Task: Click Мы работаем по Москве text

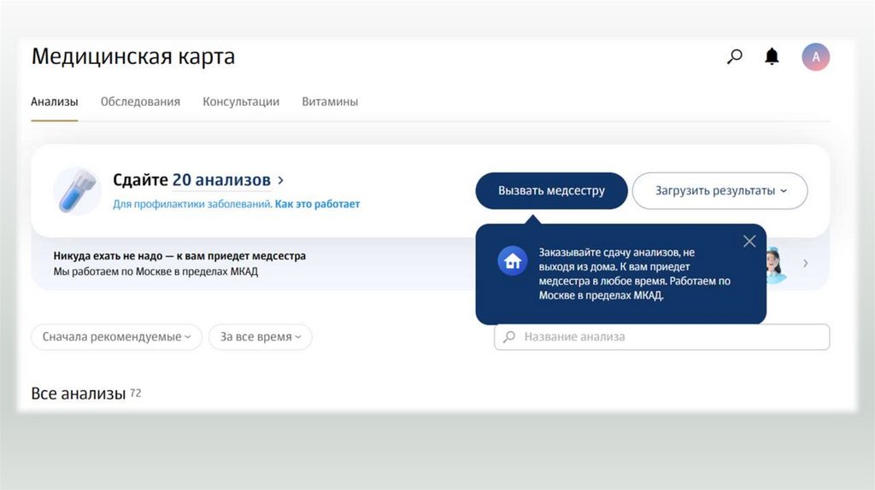Action: click(x=156, y=271)
